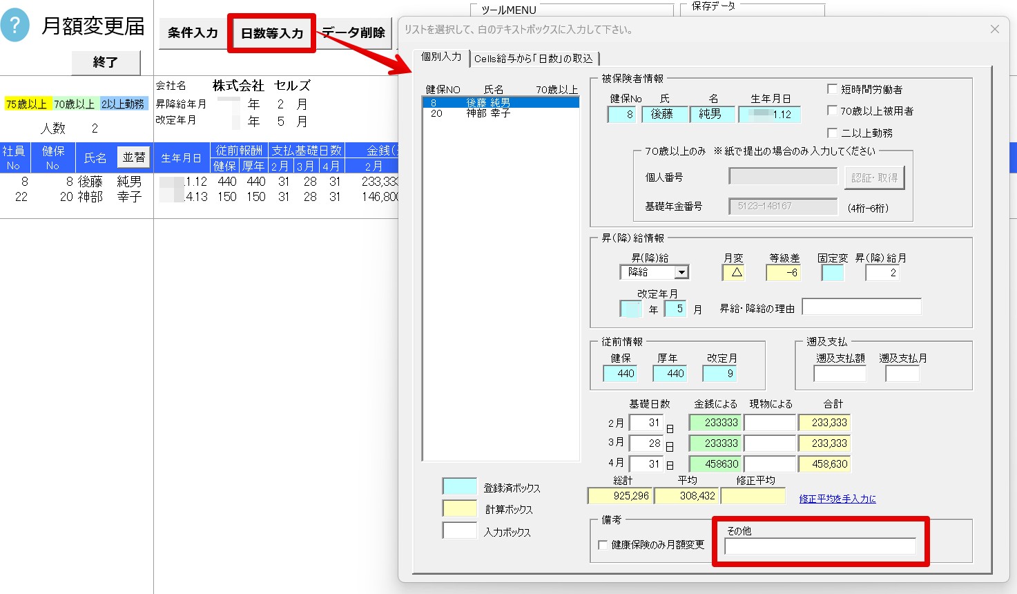Enable the 短時間労働者 checkbox
Image resolution: width=1017 pixels, height=594 pixels.
pos(833,89)
